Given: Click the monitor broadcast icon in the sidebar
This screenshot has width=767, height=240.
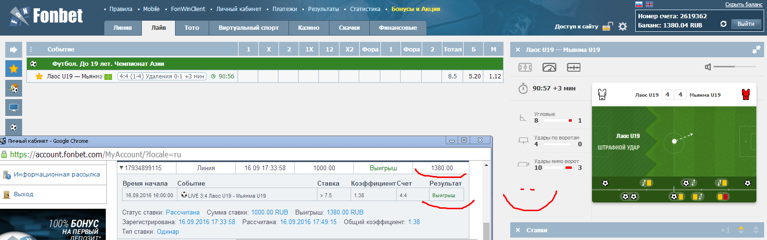Looking at the screenshot, I should coord(13,108).
